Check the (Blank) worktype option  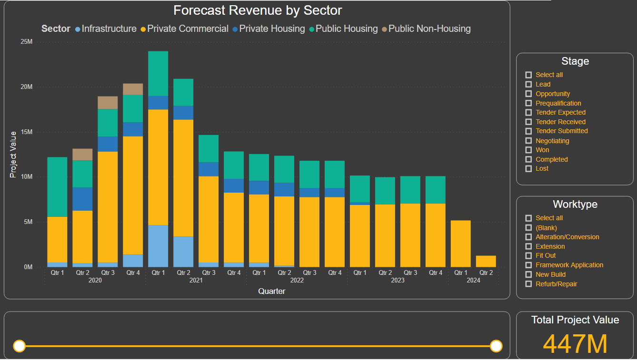coord(528,228)
